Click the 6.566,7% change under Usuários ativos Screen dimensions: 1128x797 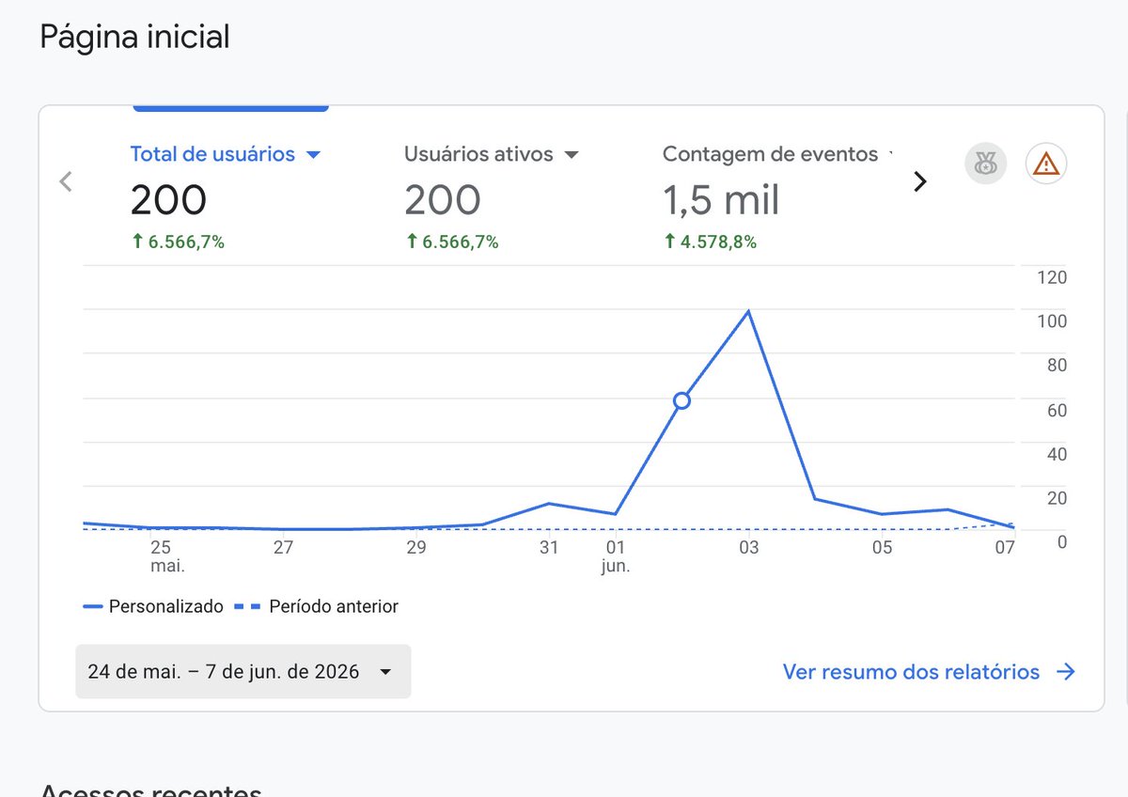click(451, 242)
